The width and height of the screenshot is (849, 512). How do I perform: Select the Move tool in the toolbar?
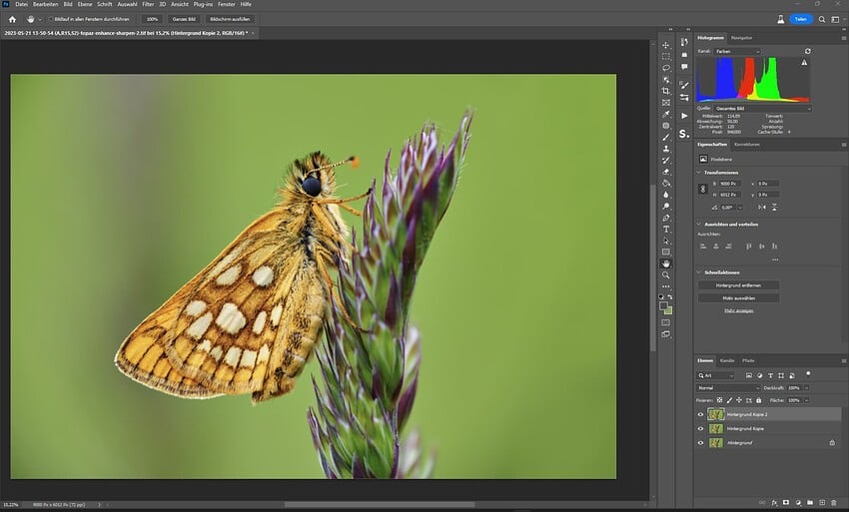coord(666,45)
